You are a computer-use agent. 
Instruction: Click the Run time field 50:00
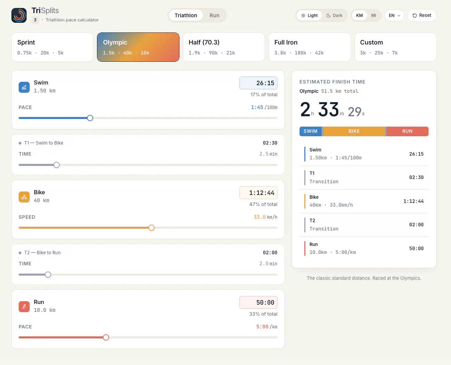258,303
